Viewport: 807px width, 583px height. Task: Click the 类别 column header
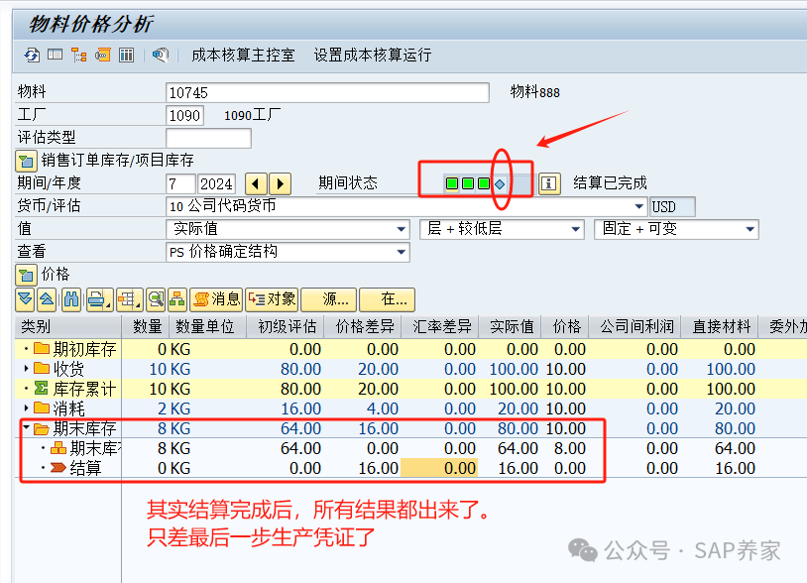[x=68, y=327]
